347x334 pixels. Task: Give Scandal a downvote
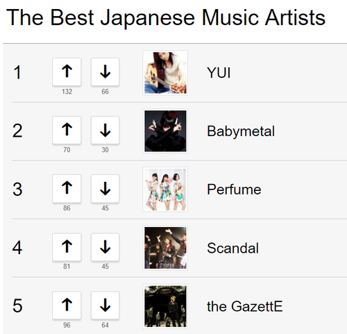point(105,247)
